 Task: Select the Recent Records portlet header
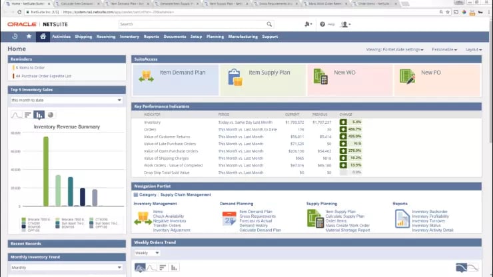click(67, 244)
